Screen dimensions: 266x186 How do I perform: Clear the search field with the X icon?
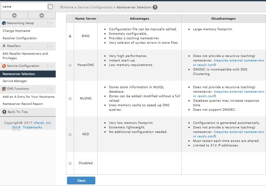click(50, 7)
